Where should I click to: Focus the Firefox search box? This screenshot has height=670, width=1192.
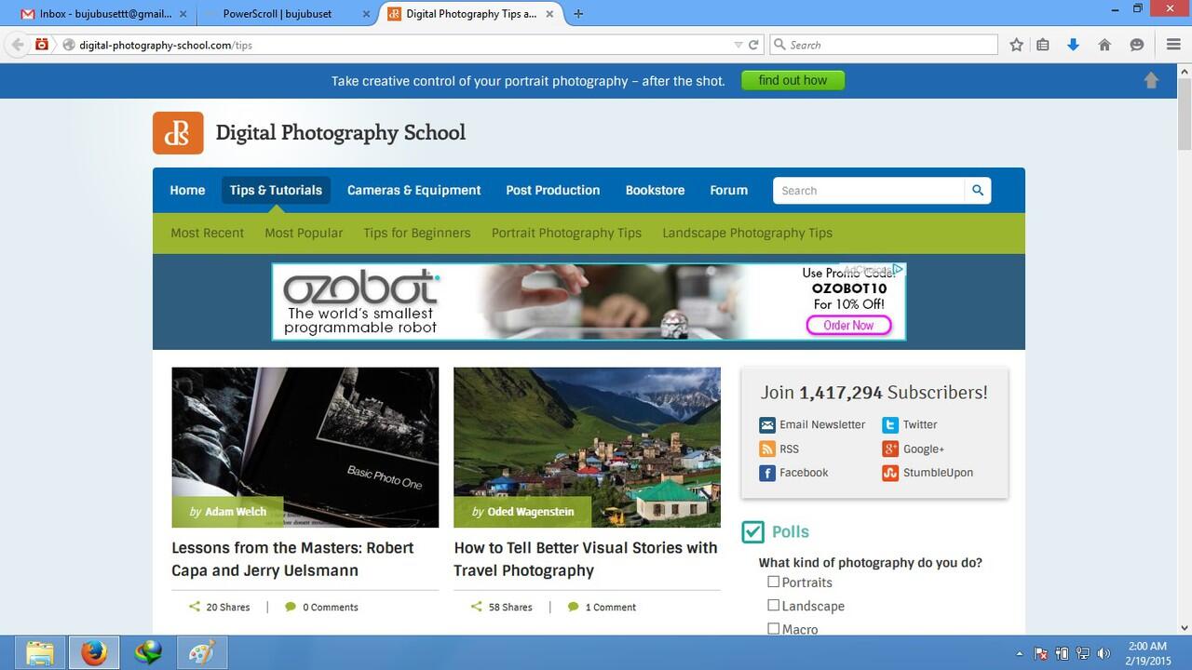(x=883, y=45)
